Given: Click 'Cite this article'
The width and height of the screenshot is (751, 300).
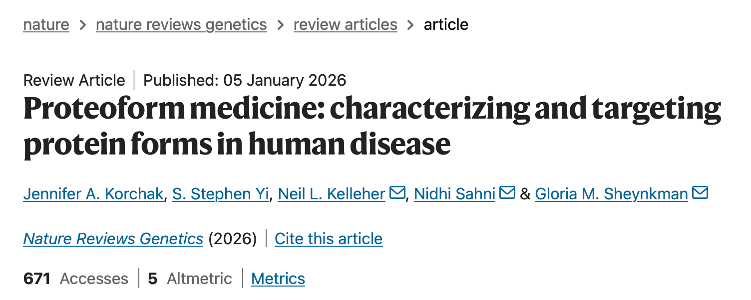Looking at the screenshot, I should pos(329,239).
